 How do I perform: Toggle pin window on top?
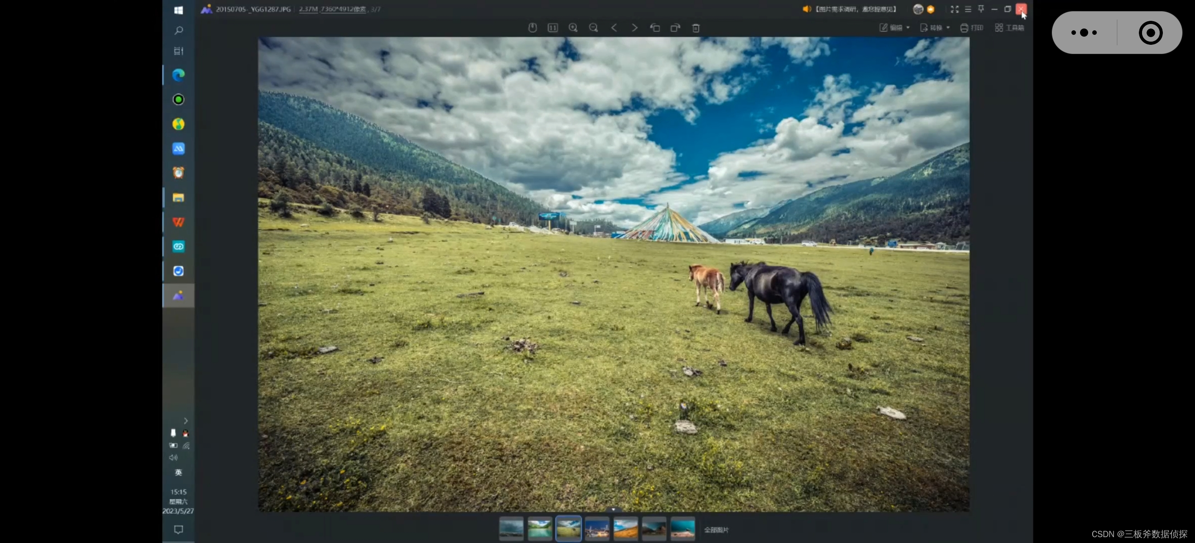[981, 9]
